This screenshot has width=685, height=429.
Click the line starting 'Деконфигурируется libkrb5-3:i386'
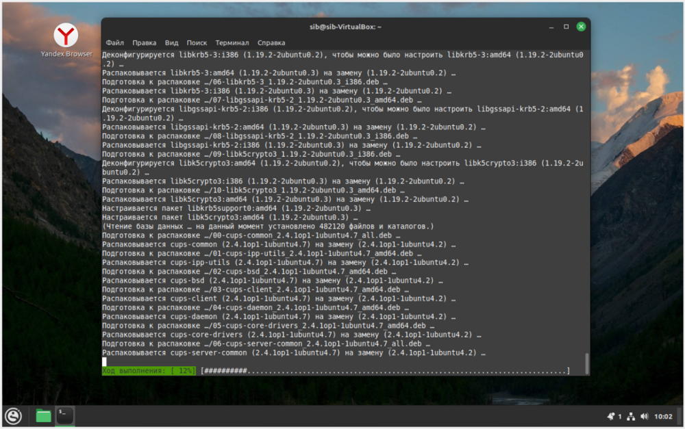343,60
